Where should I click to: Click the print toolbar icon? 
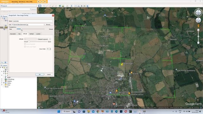coord(79,6)
